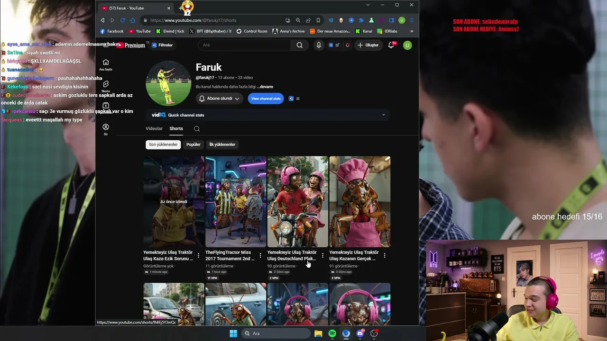
Task: Open subscriptions icon in the sidebar
Action: click(106, 106)
